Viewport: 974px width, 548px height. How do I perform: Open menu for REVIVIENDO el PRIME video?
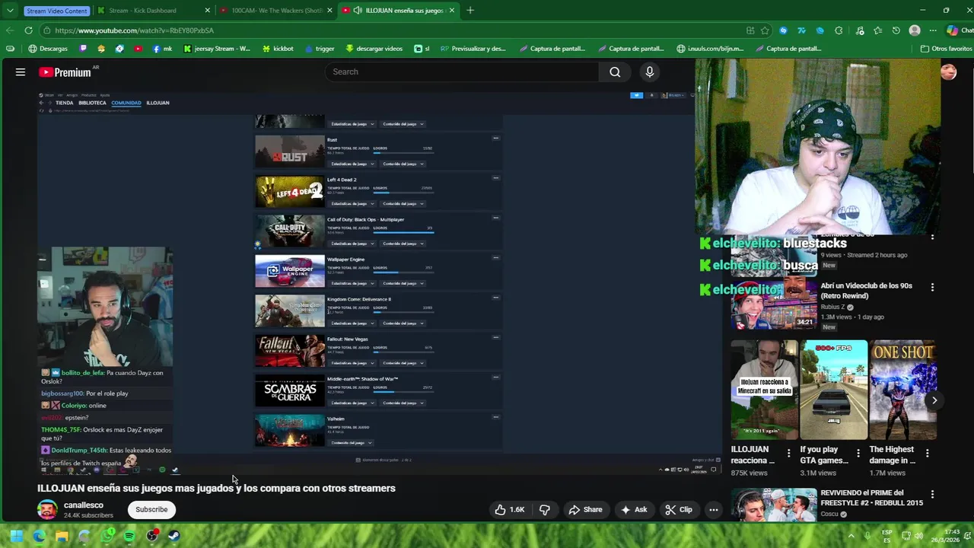pyautogui.click(x=932, y=495)
